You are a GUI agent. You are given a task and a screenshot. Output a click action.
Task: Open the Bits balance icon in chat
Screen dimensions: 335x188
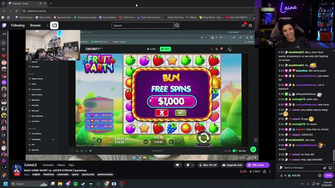281,175
